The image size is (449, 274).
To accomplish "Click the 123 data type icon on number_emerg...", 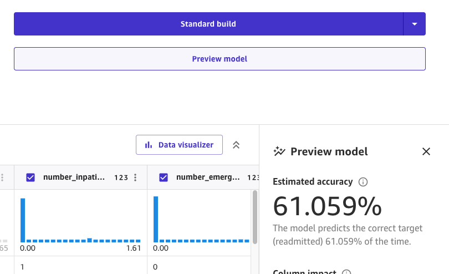I will 252,177.
